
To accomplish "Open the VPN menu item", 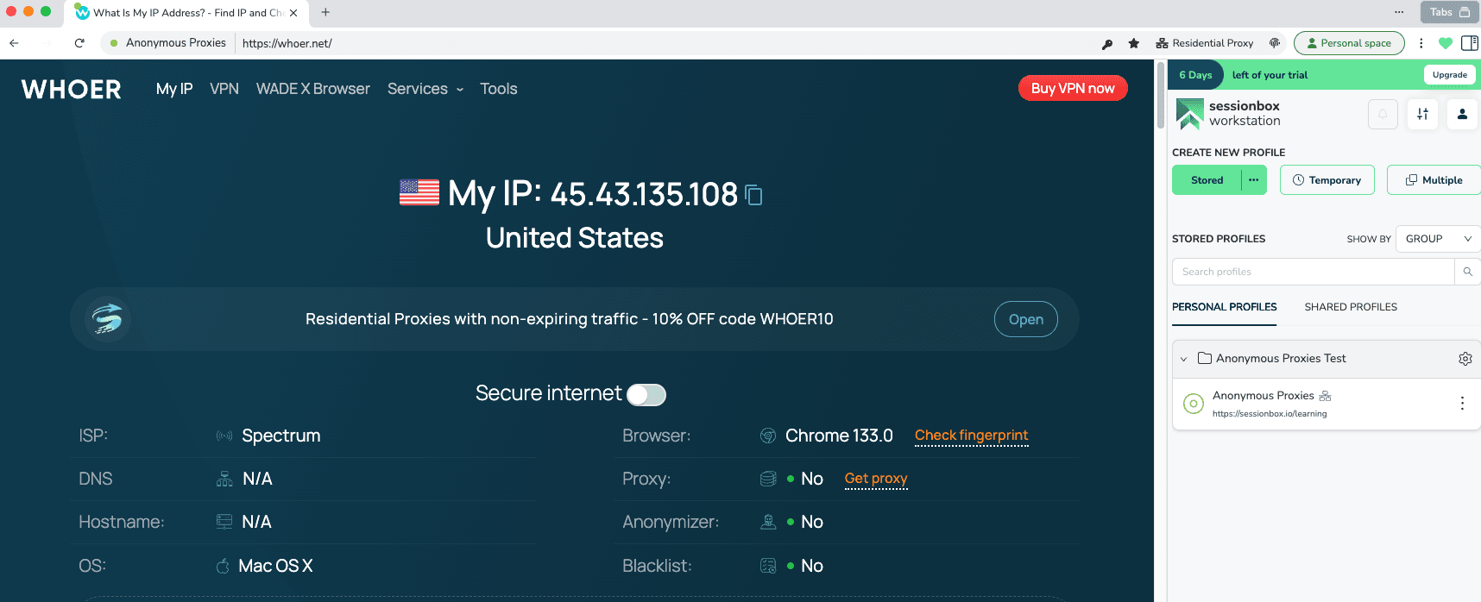I will (x=224, y=89).
